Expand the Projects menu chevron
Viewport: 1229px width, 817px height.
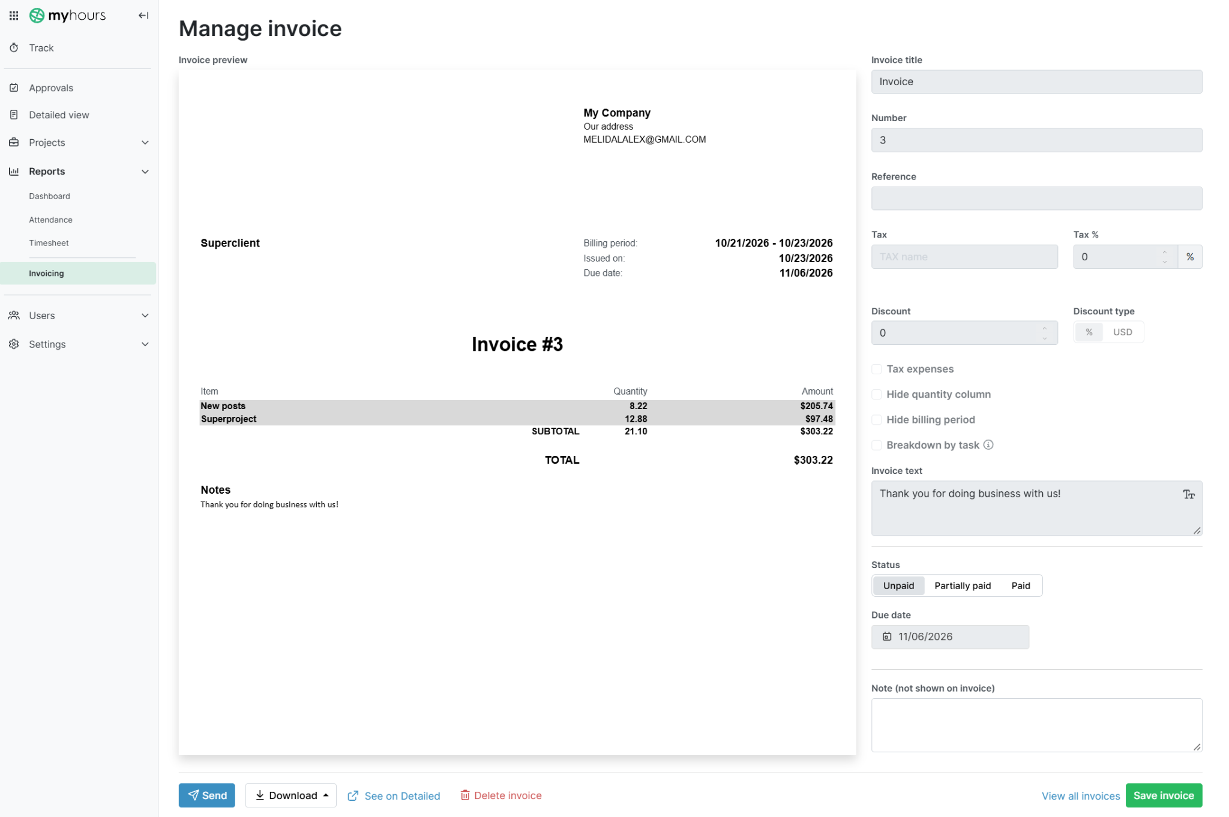point(145,142)
